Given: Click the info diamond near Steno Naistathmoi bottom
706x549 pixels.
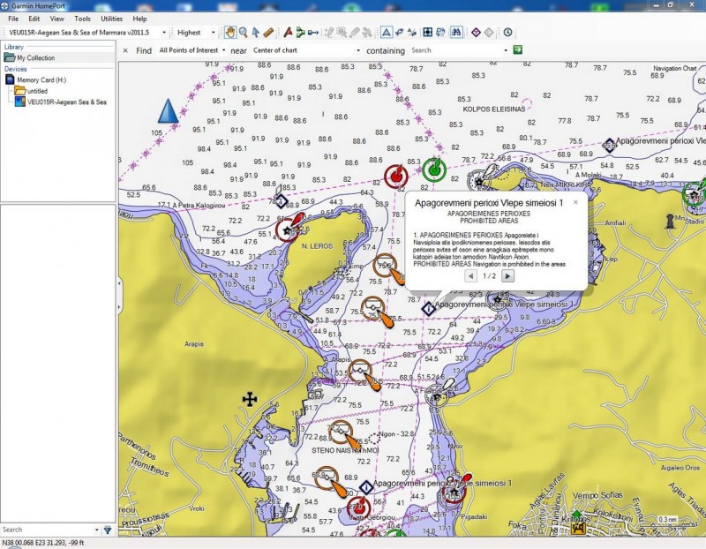Looking at the screenshot, I should [x=366, y=487].
